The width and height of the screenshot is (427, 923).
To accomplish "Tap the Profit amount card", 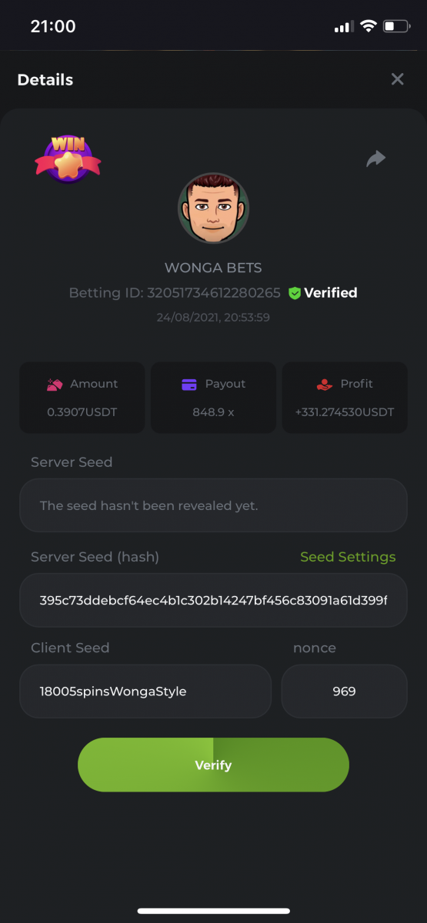I will click(345, 398).
